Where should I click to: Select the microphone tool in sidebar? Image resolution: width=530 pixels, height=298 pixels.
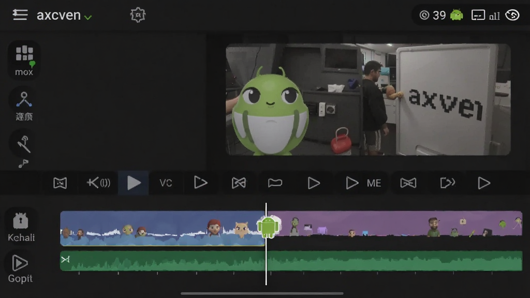click(24, 144)
